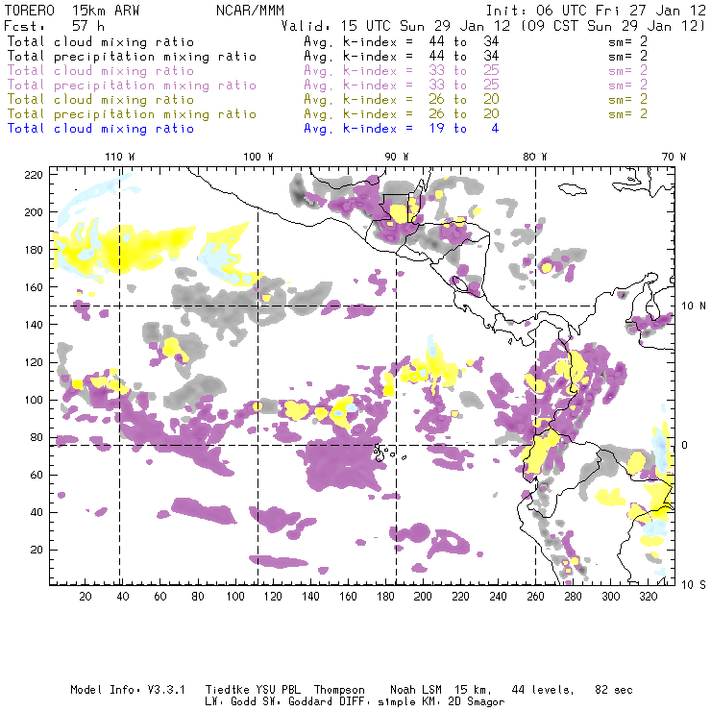This screenshot has width=711, height=711.
Task: Select the 'Init: 06 UTC Fri 27 Jan 12' text
Action: pyautogui.click(x=596, y=11)
